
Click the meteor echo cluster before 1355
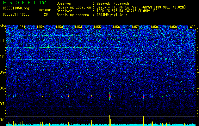pyautogui.click(x=91, y=96)
